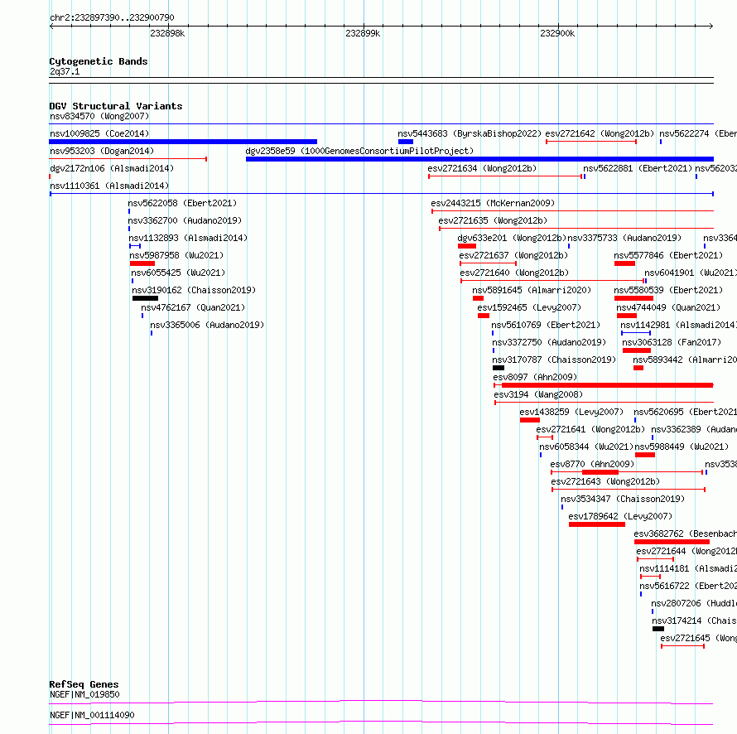Select nsv4762167 (Quan2021) label
This screenshot has width=737, height=734.
pyautogui.click(x=193, y=307)
